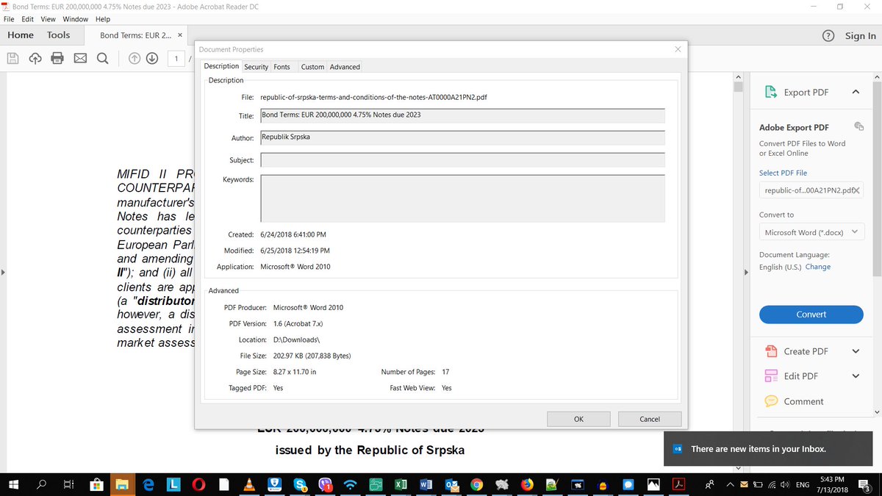Click the Select PDF File link
Screen dimensions: 882x496
(783, 173)
